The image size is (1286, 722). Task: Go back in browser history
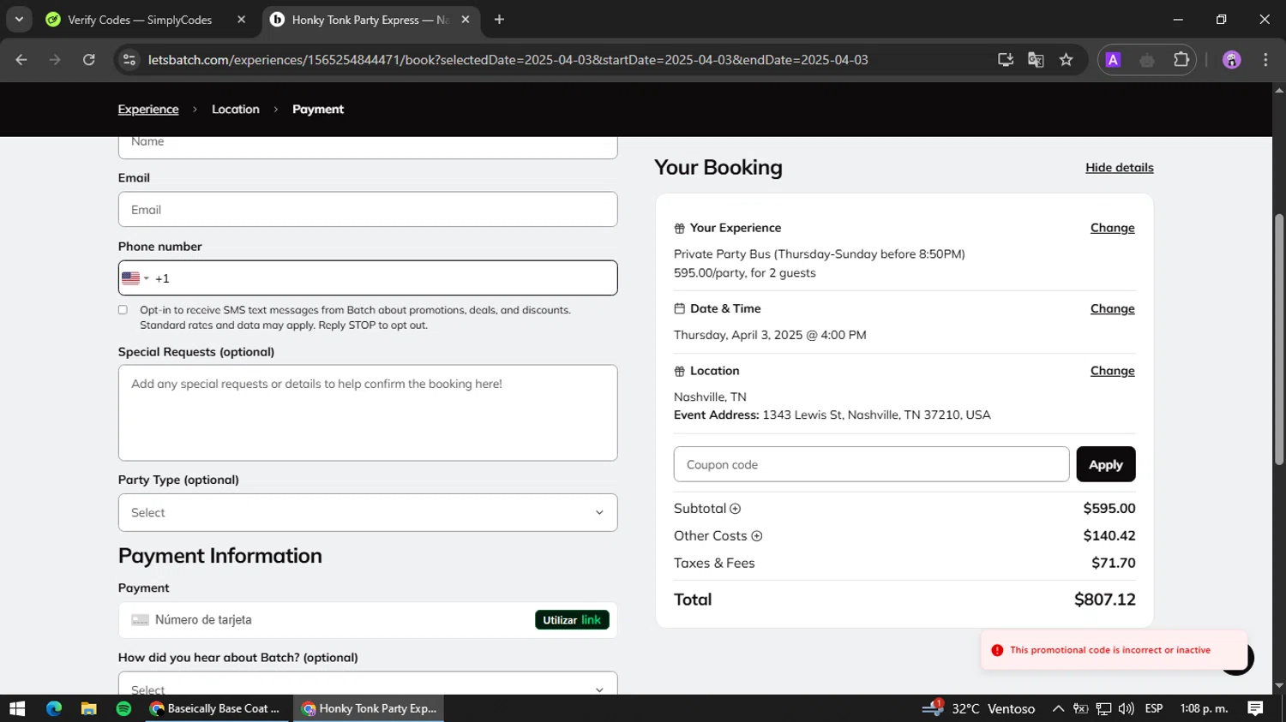click(21, 60)
